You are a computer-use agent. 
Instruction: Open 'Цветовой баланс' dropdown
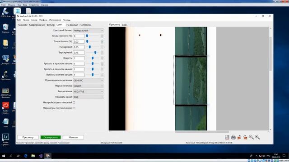(88, 30)
